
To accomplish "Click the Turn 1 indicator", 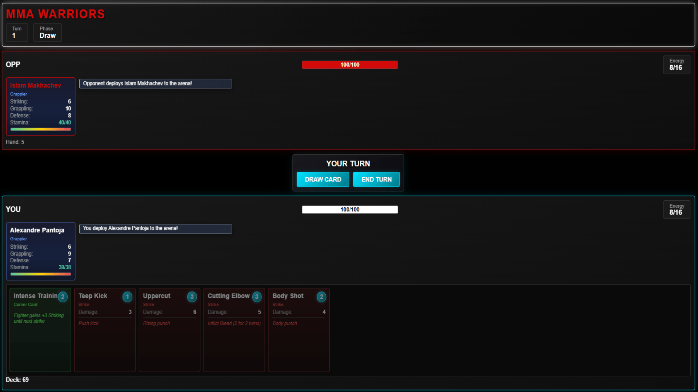I will 17,33.
